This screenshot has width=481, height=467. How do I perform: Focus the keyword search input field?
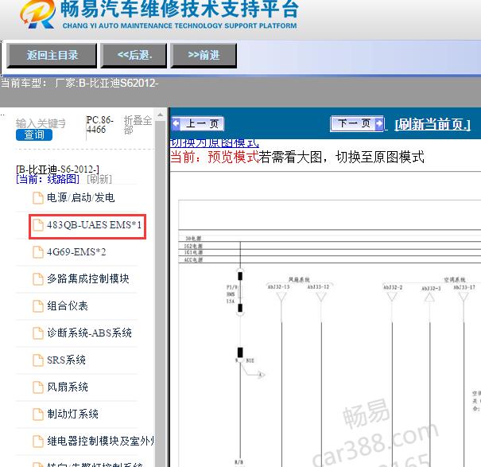pos(41,123)
